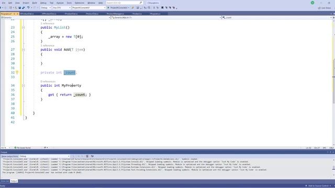This screenshot has width=335, height=188.
Task: Click the Save file toolbar icon
Action: pos(20,8)
